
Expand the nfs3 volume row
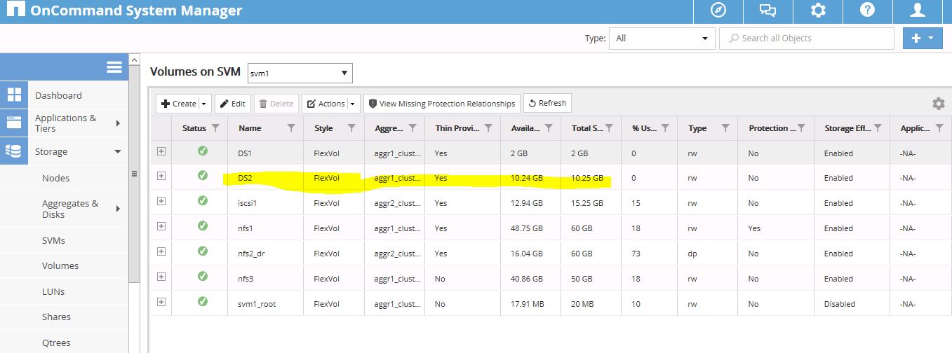[x=161, y=277]
